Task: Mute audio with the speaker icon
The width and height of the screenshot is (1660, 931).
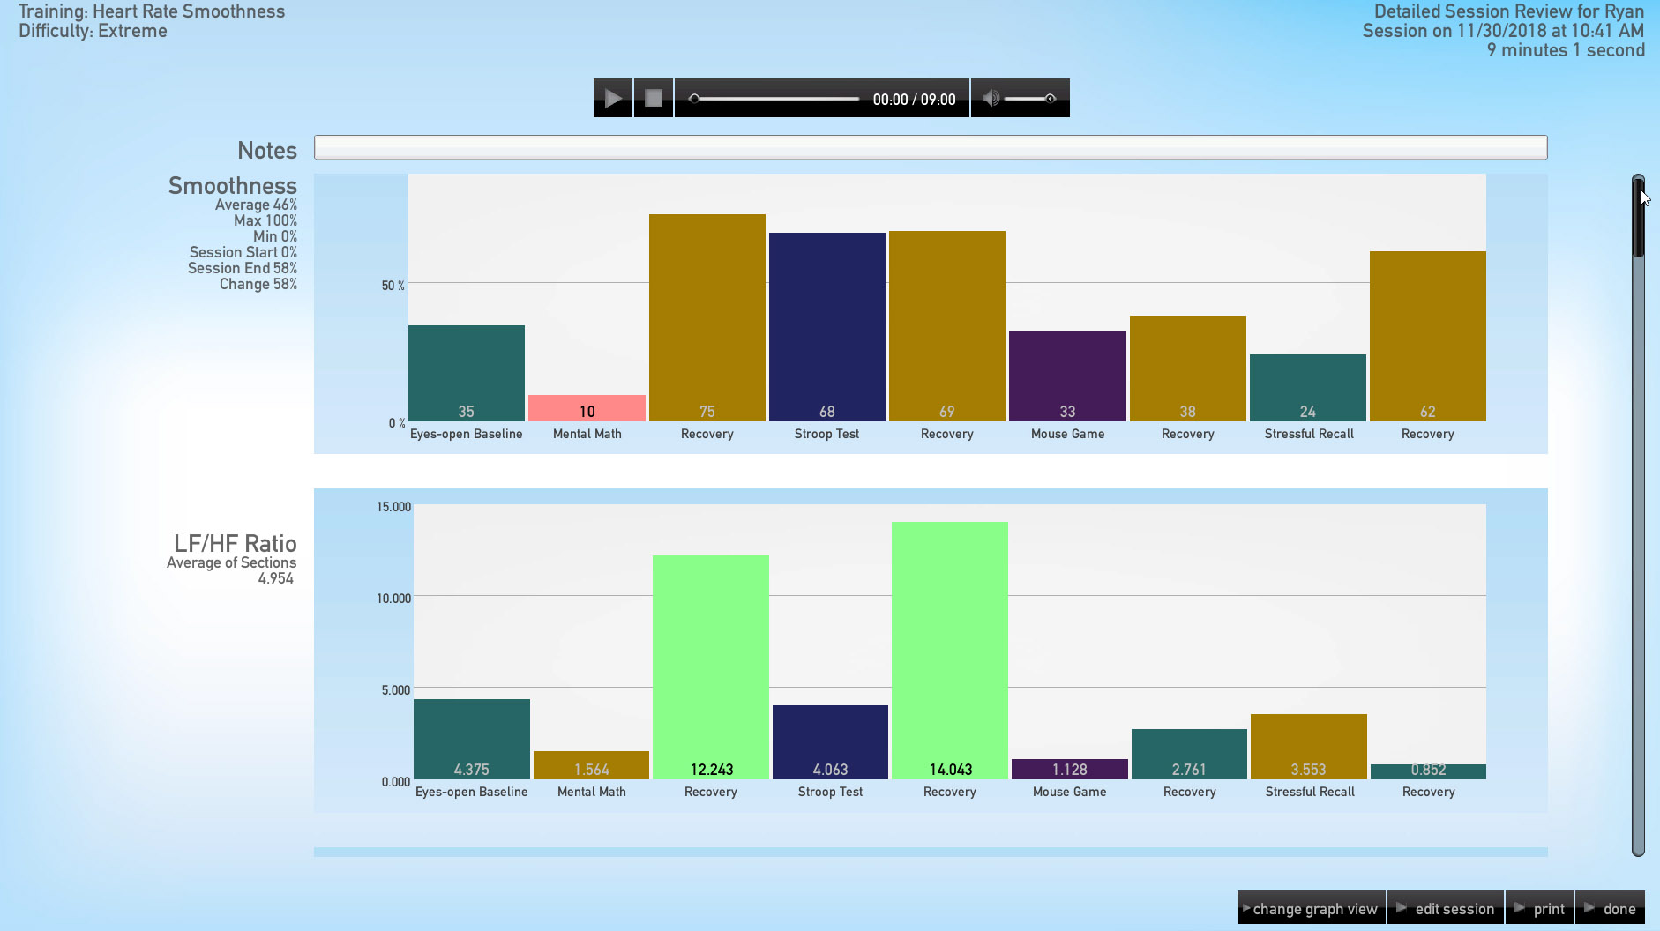Action: (991, 98)
